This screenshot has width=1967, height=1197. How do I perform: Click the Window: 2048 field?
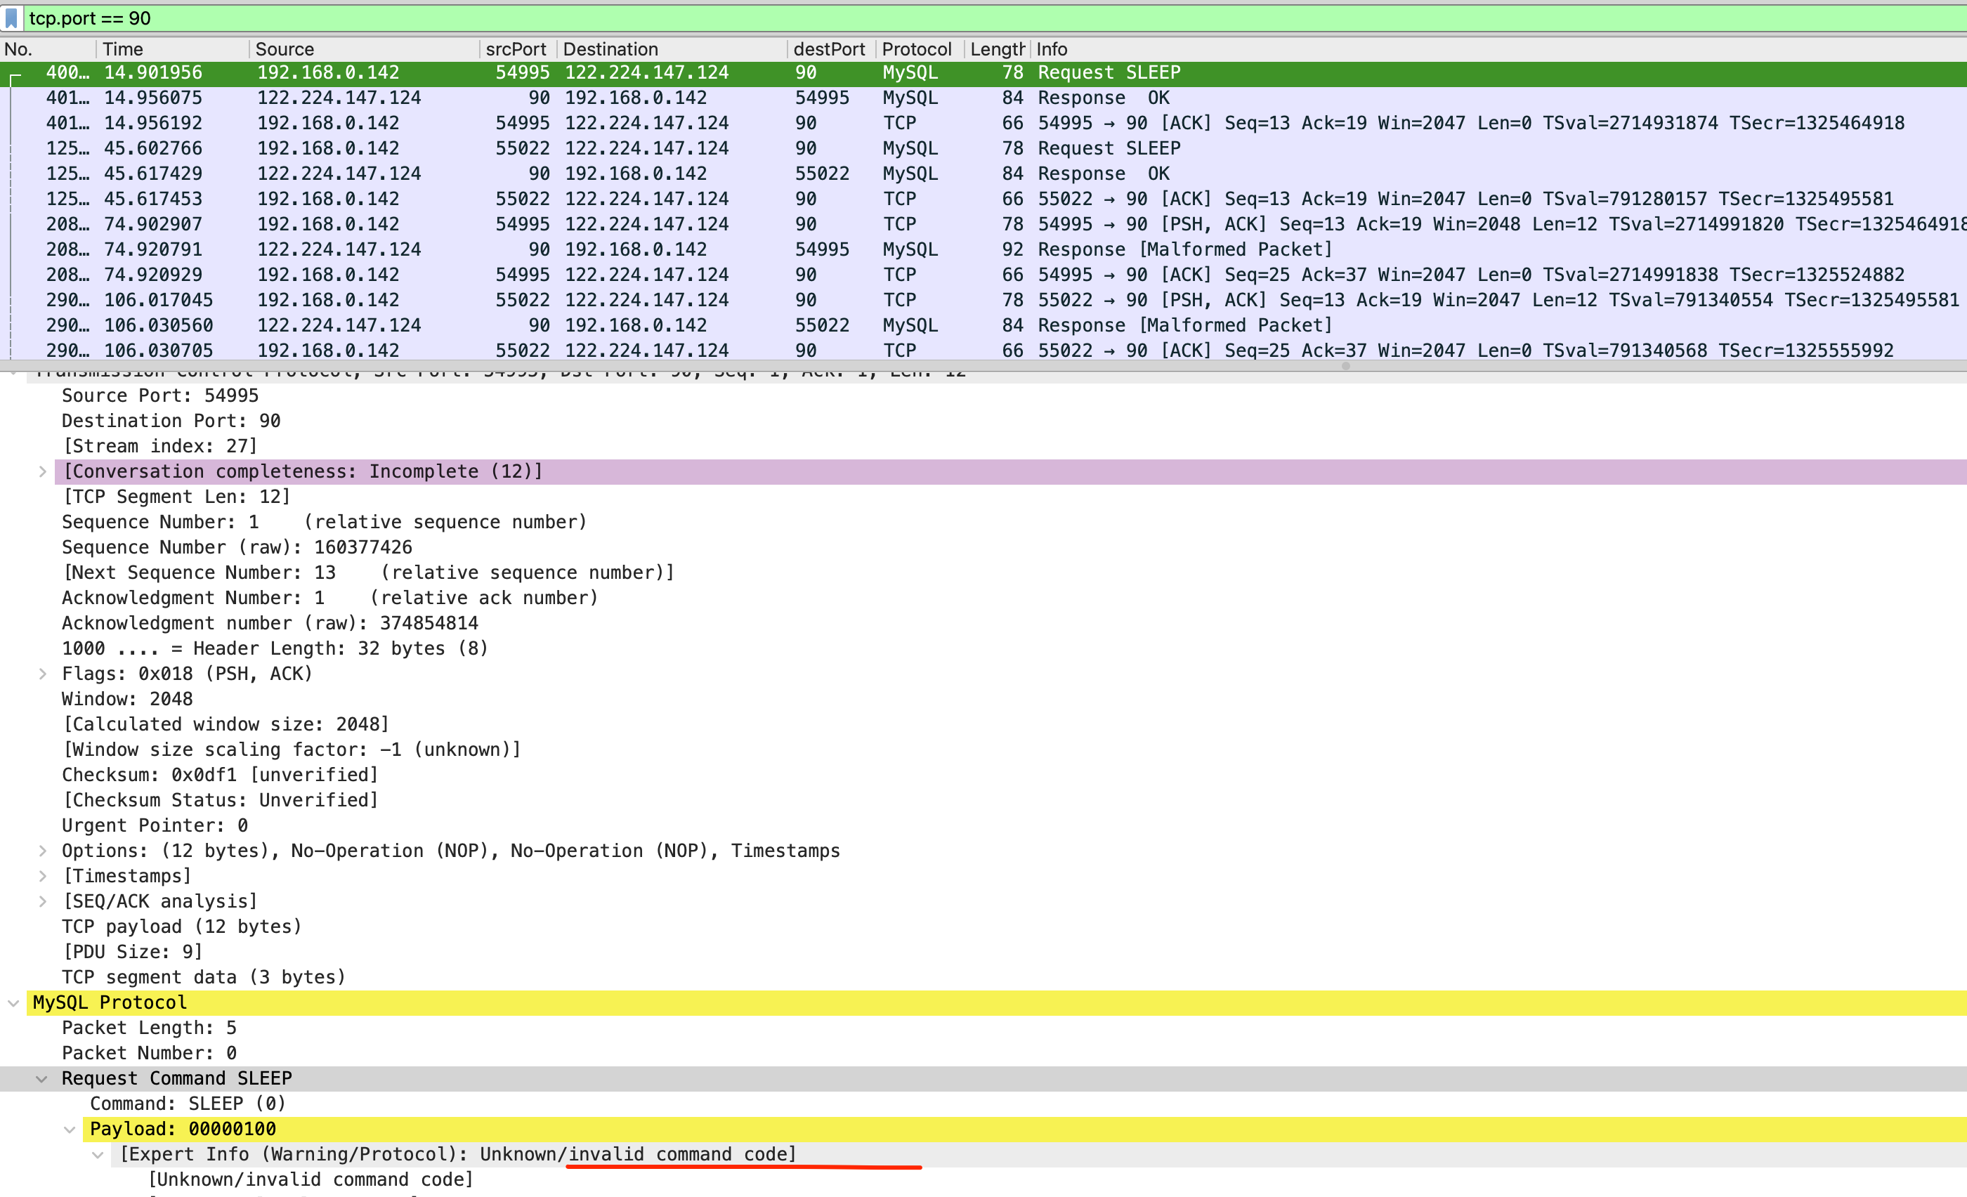point(128,699)
